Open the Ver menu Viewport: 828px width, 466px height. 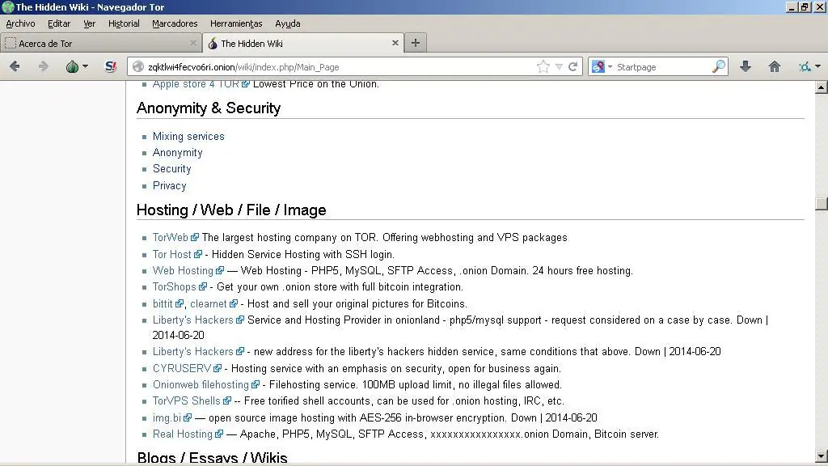click(89, 23)
